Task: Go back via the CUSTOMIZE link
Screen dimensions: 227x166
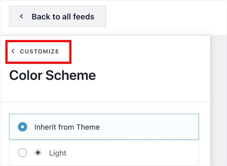Action: [36, 51]
